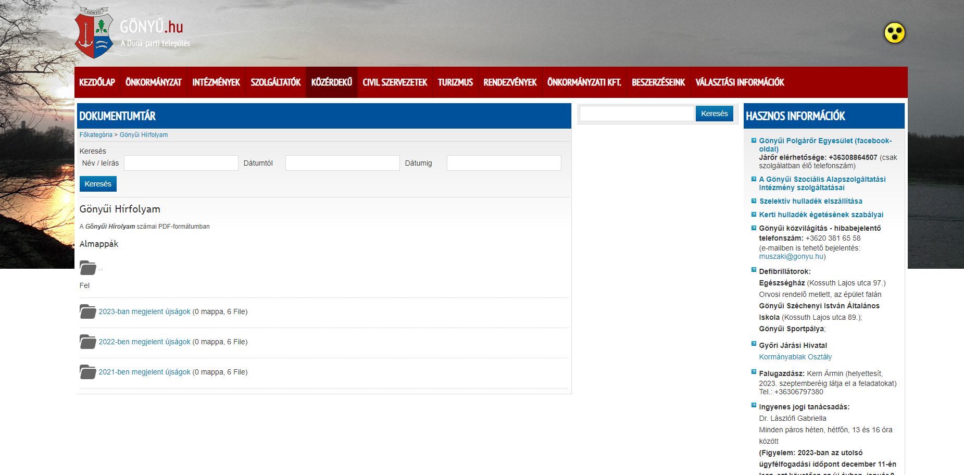Focus the site search box
The image size is (964, 475).
coord(637,114)
